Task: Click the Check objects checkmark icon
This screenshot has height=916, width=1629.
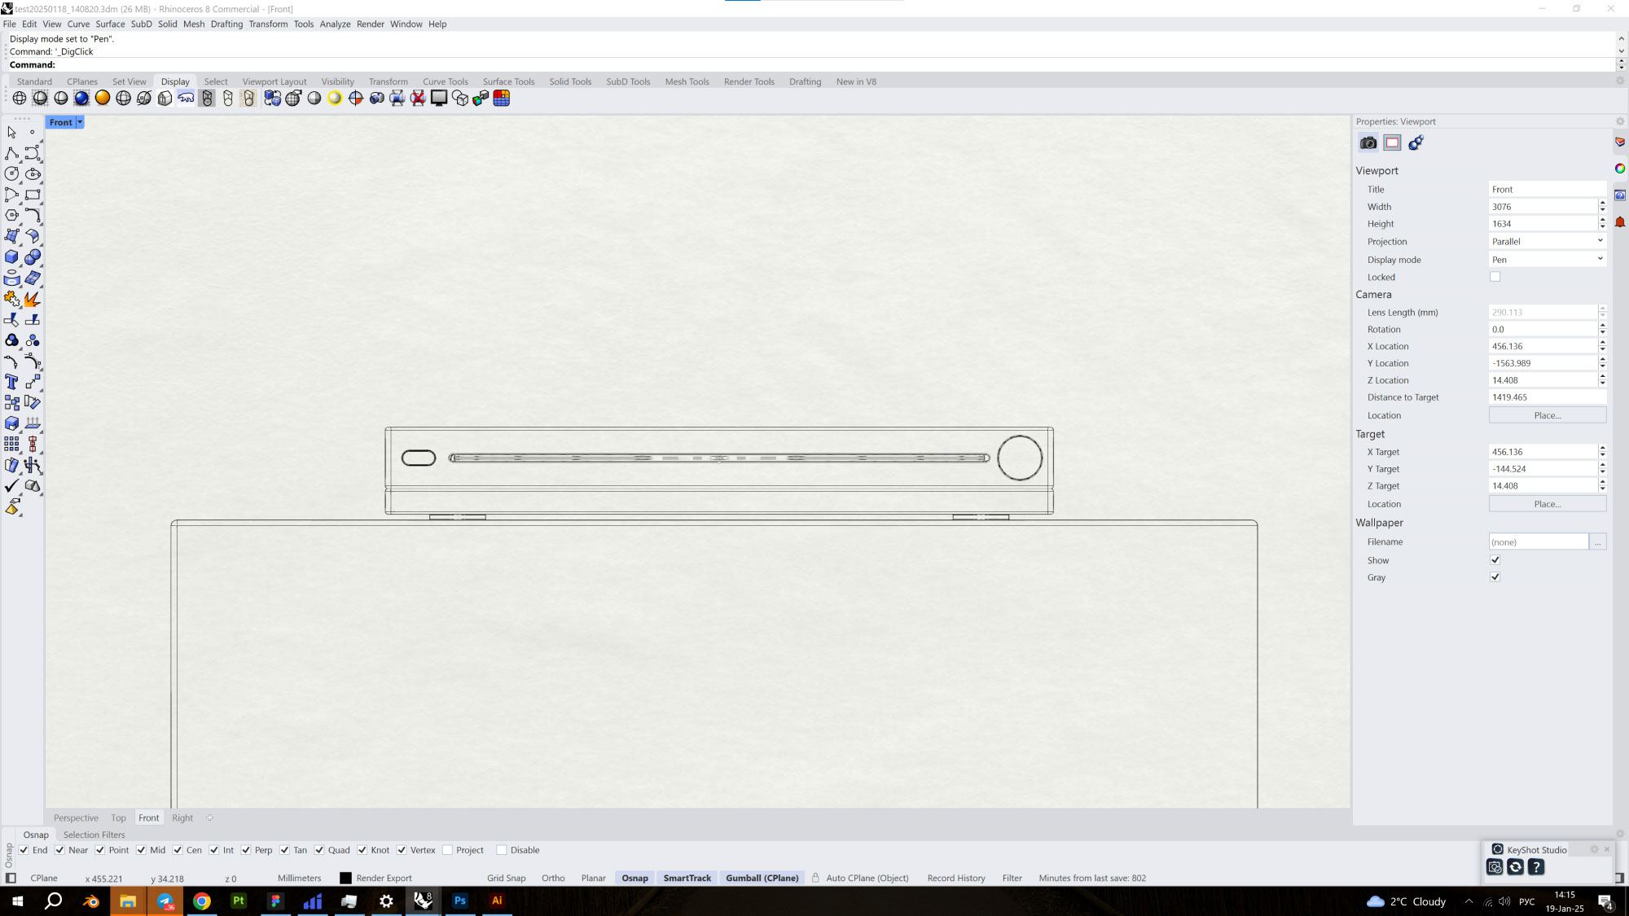Action: click(11, 486)
